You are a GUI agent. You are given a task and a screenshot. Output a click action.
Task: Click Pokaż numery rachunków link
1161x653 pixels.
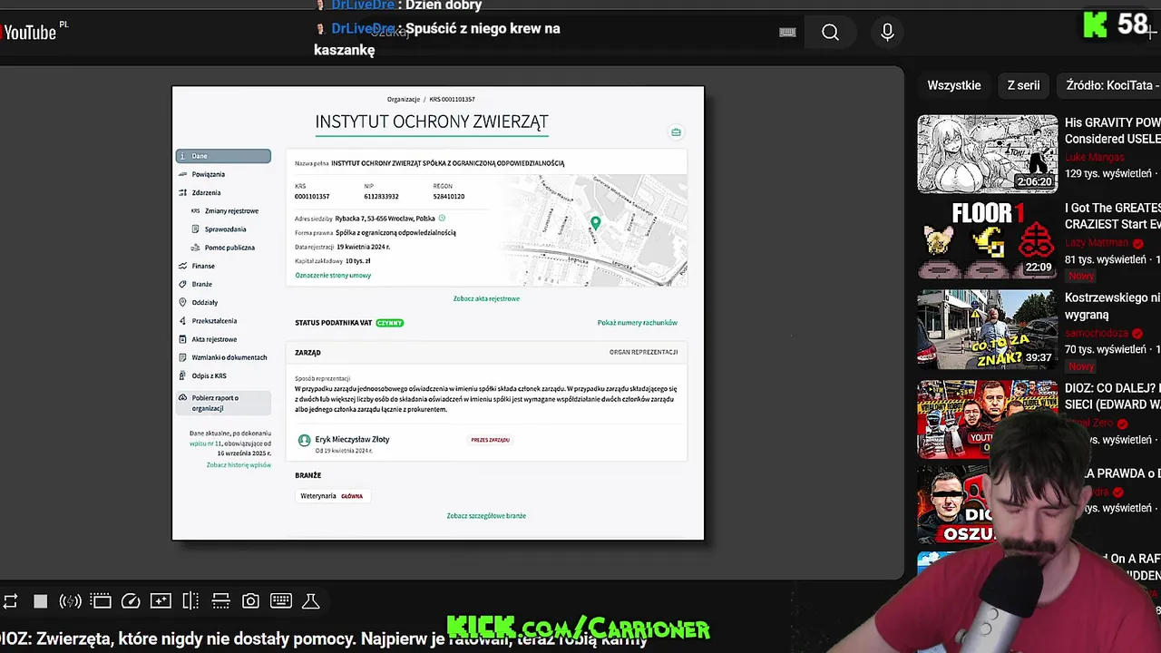pos(637,323)
